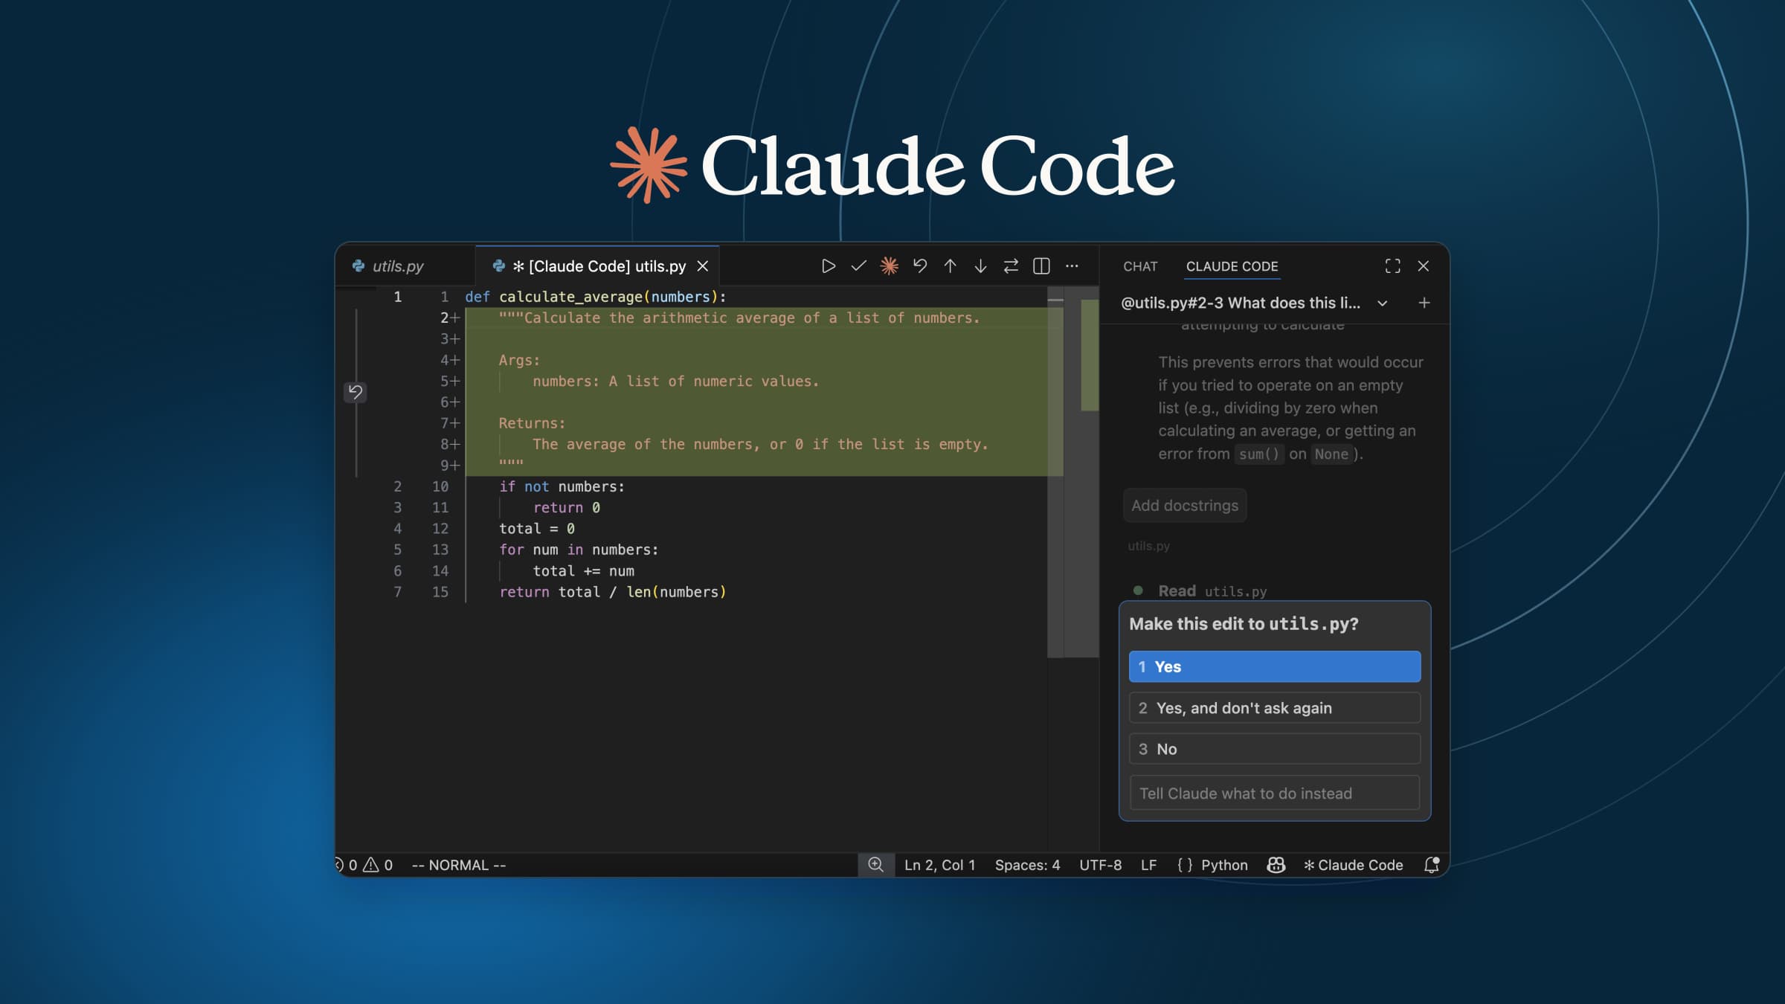Viewport: 1785px width, 1004px height.
Task: Click the docstring line starting """Calculate the arithmetic average
Action: pyautogui.click(x=739, y=318)
